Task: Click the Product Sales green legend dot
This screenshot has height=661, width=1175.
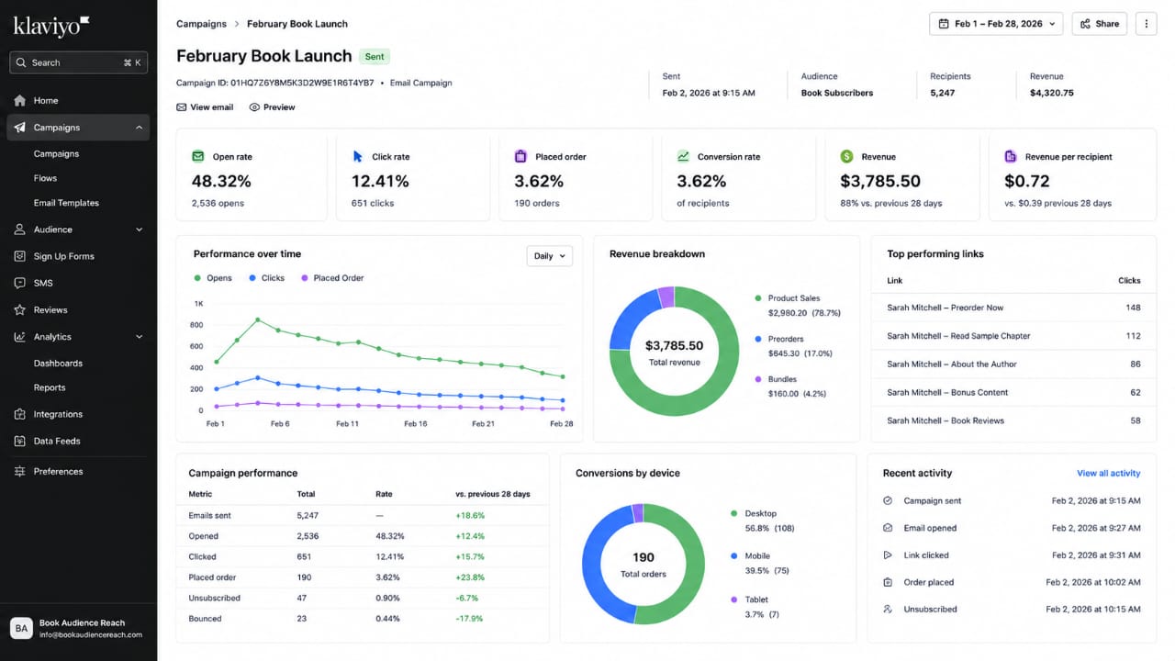Action: [758, 298]
